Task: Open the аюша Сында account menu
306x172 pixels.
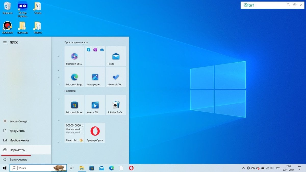Action: tap(25, 121)
